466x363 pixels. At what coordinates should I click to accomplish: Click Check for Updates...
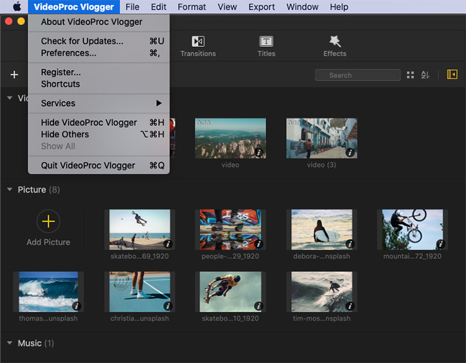click(x=82, y=41)
